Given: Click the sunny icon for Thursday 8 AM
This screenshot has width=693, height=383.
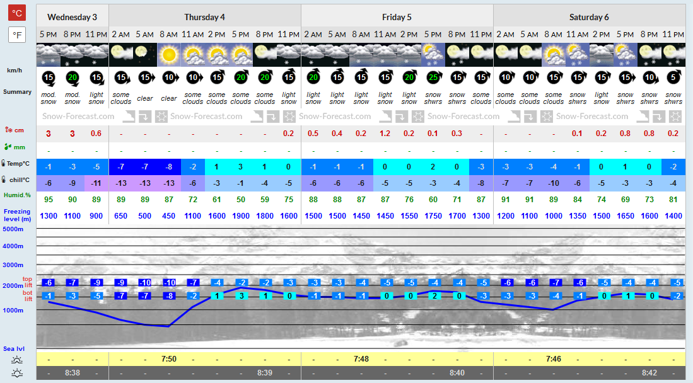Looking at the screenshot, I should 169,55.
